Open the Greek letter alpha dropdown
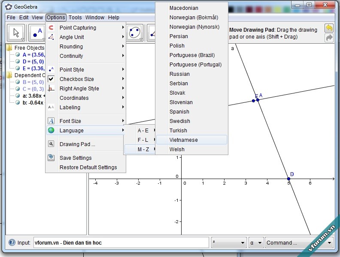This screenshot has width=340, height=257. (x=256, y=242)
